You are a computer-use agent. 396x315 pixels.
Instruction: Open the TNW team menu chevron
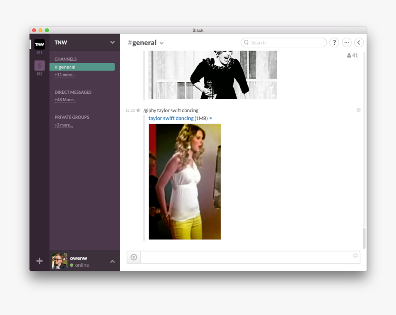(112, 42)
